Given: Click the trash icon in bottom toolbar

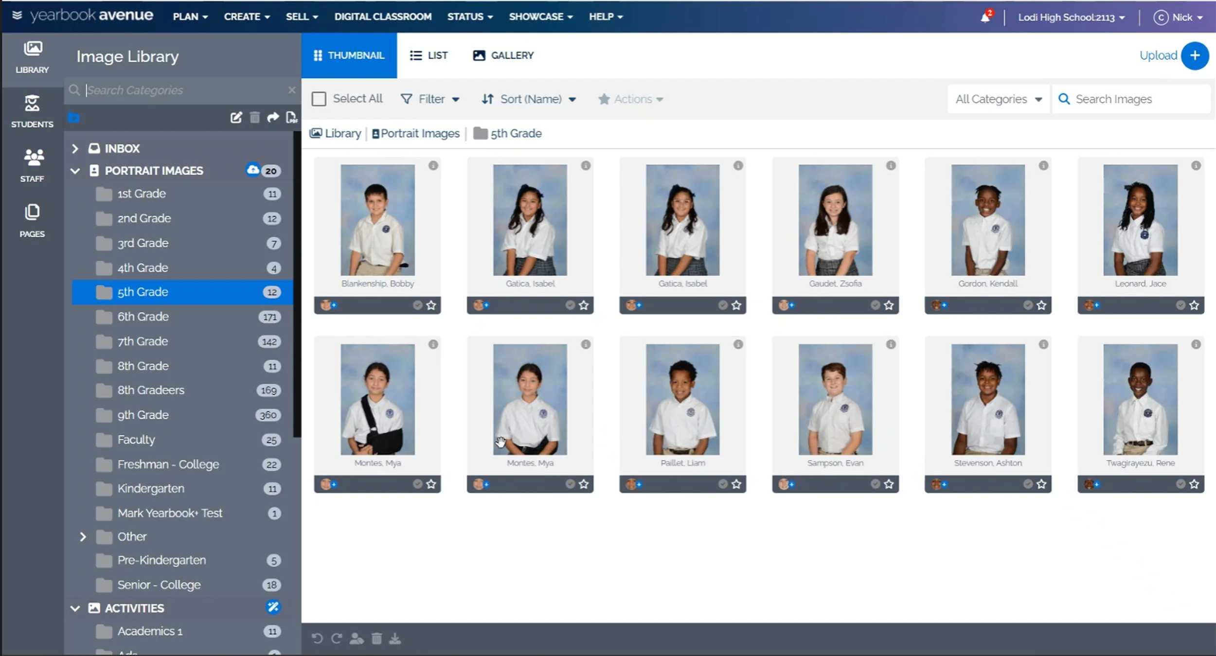Looking at the screenshot, I should click(x=376, y=638).
